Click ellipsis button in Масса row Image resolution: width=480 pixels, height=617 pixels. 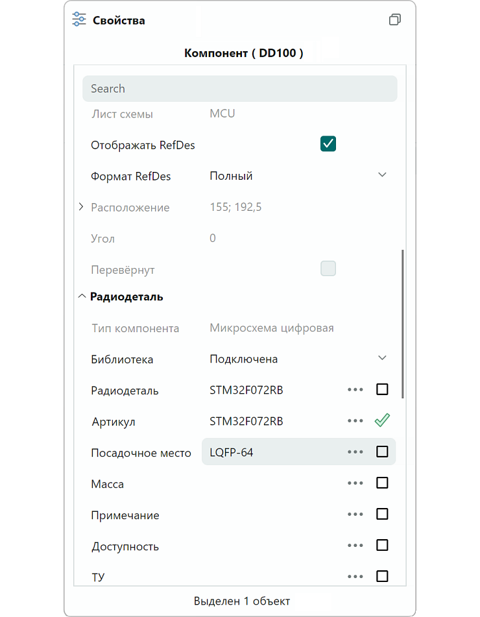(x=355, y=483)
